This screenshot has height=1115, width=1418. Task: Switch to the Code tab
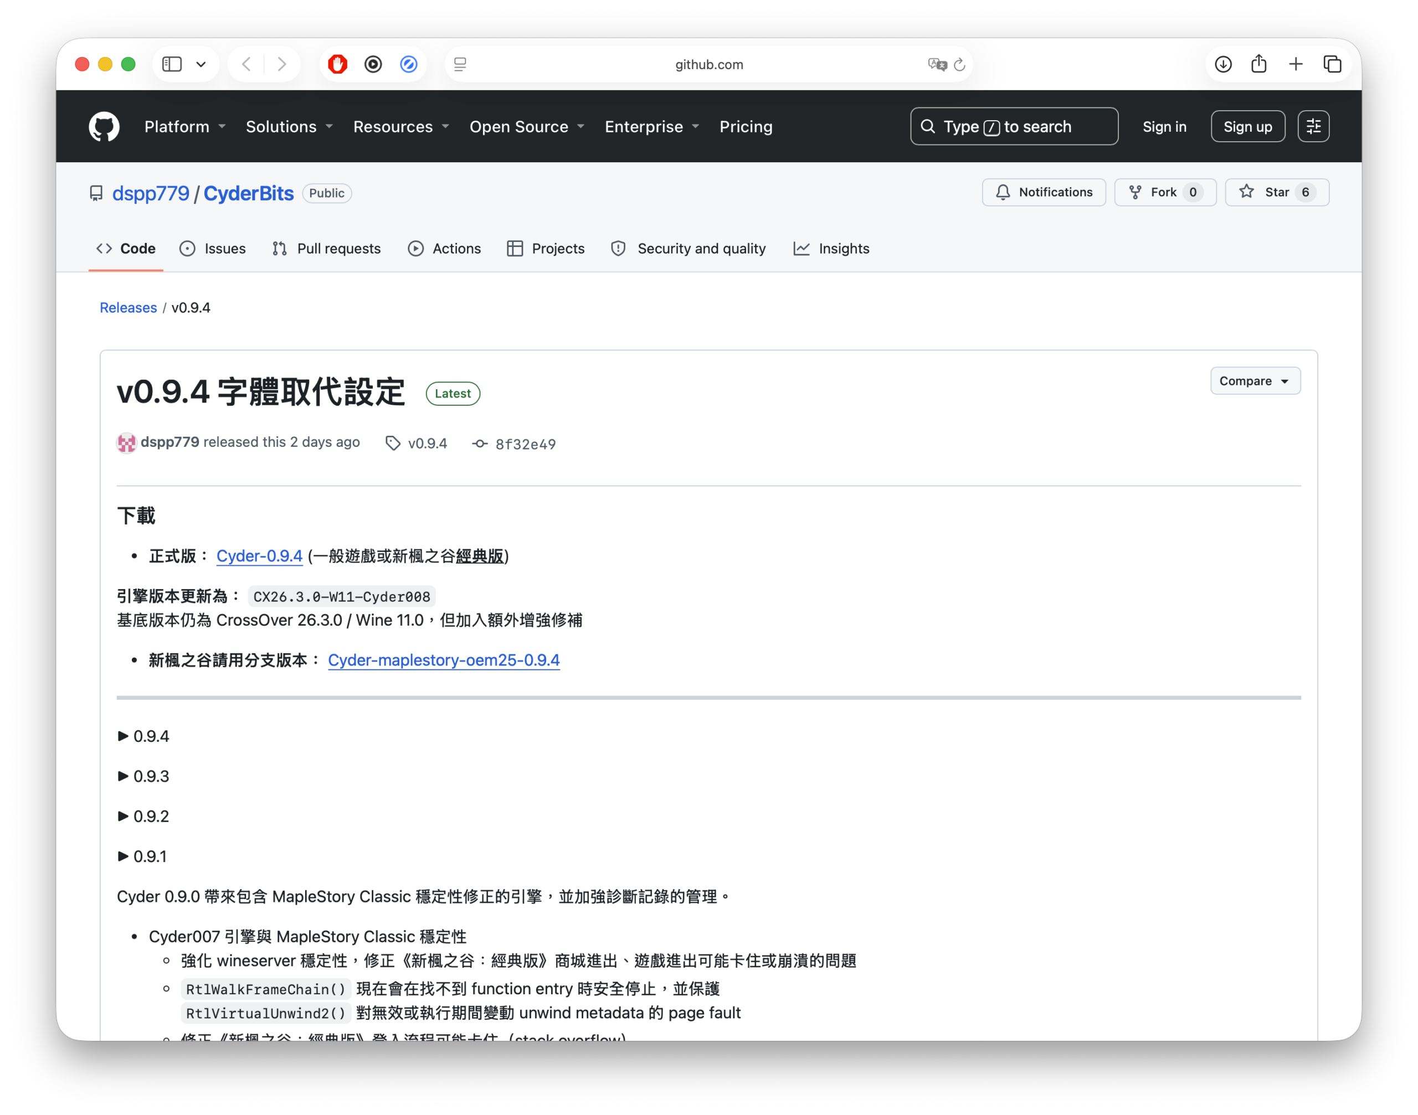point(126,249)
